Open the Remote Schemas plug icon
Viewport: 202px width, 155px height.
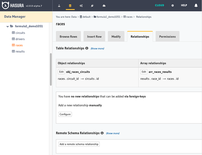(x=92, y=6)
